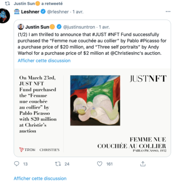Click the reply speech bubble icon
This screenshot has height=181, width=176.
coord(16,164)
